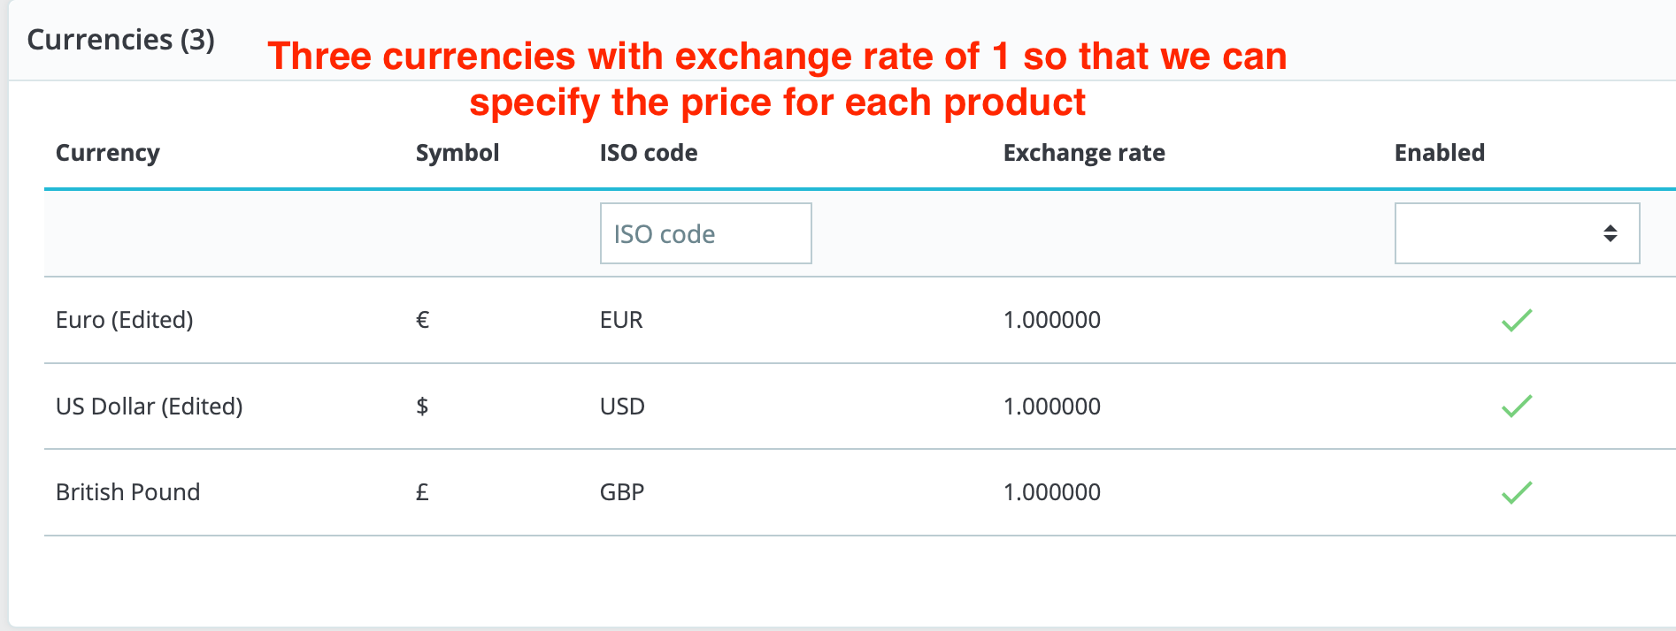The image size is (1676, 631).
Task: Open the British Pound currency row
Action: (x=128, y=492)
